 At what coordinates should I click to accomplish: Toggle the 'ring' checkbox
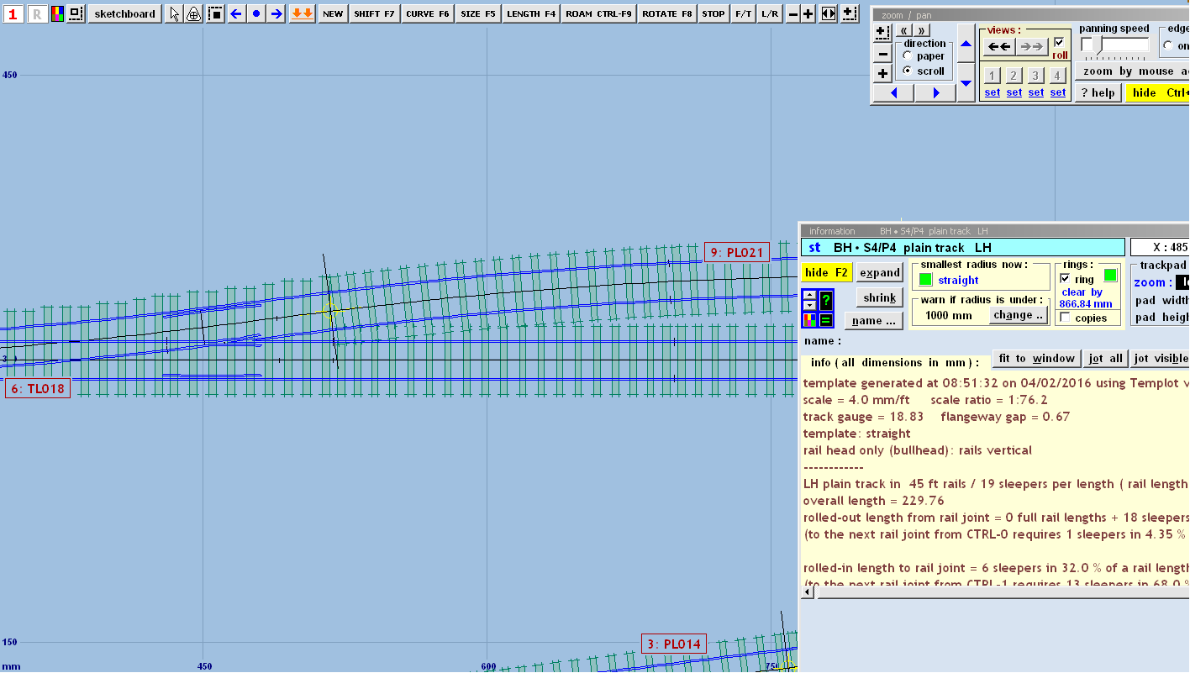coord(1065,279)
